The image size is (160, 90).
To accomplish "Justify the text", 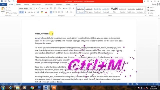I will coord(59,12).
